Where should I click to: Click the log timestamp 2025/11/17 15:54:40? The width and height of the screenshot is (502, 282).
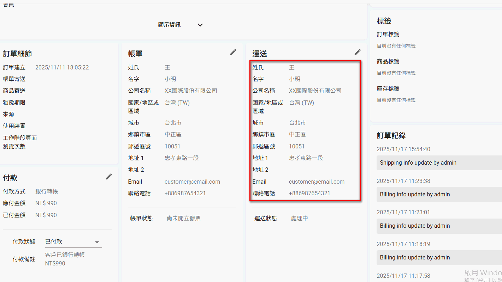point(403,149)
